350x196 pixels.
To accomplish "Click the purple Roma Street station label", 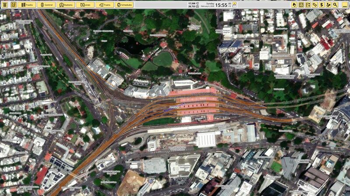I will (174, 107).
